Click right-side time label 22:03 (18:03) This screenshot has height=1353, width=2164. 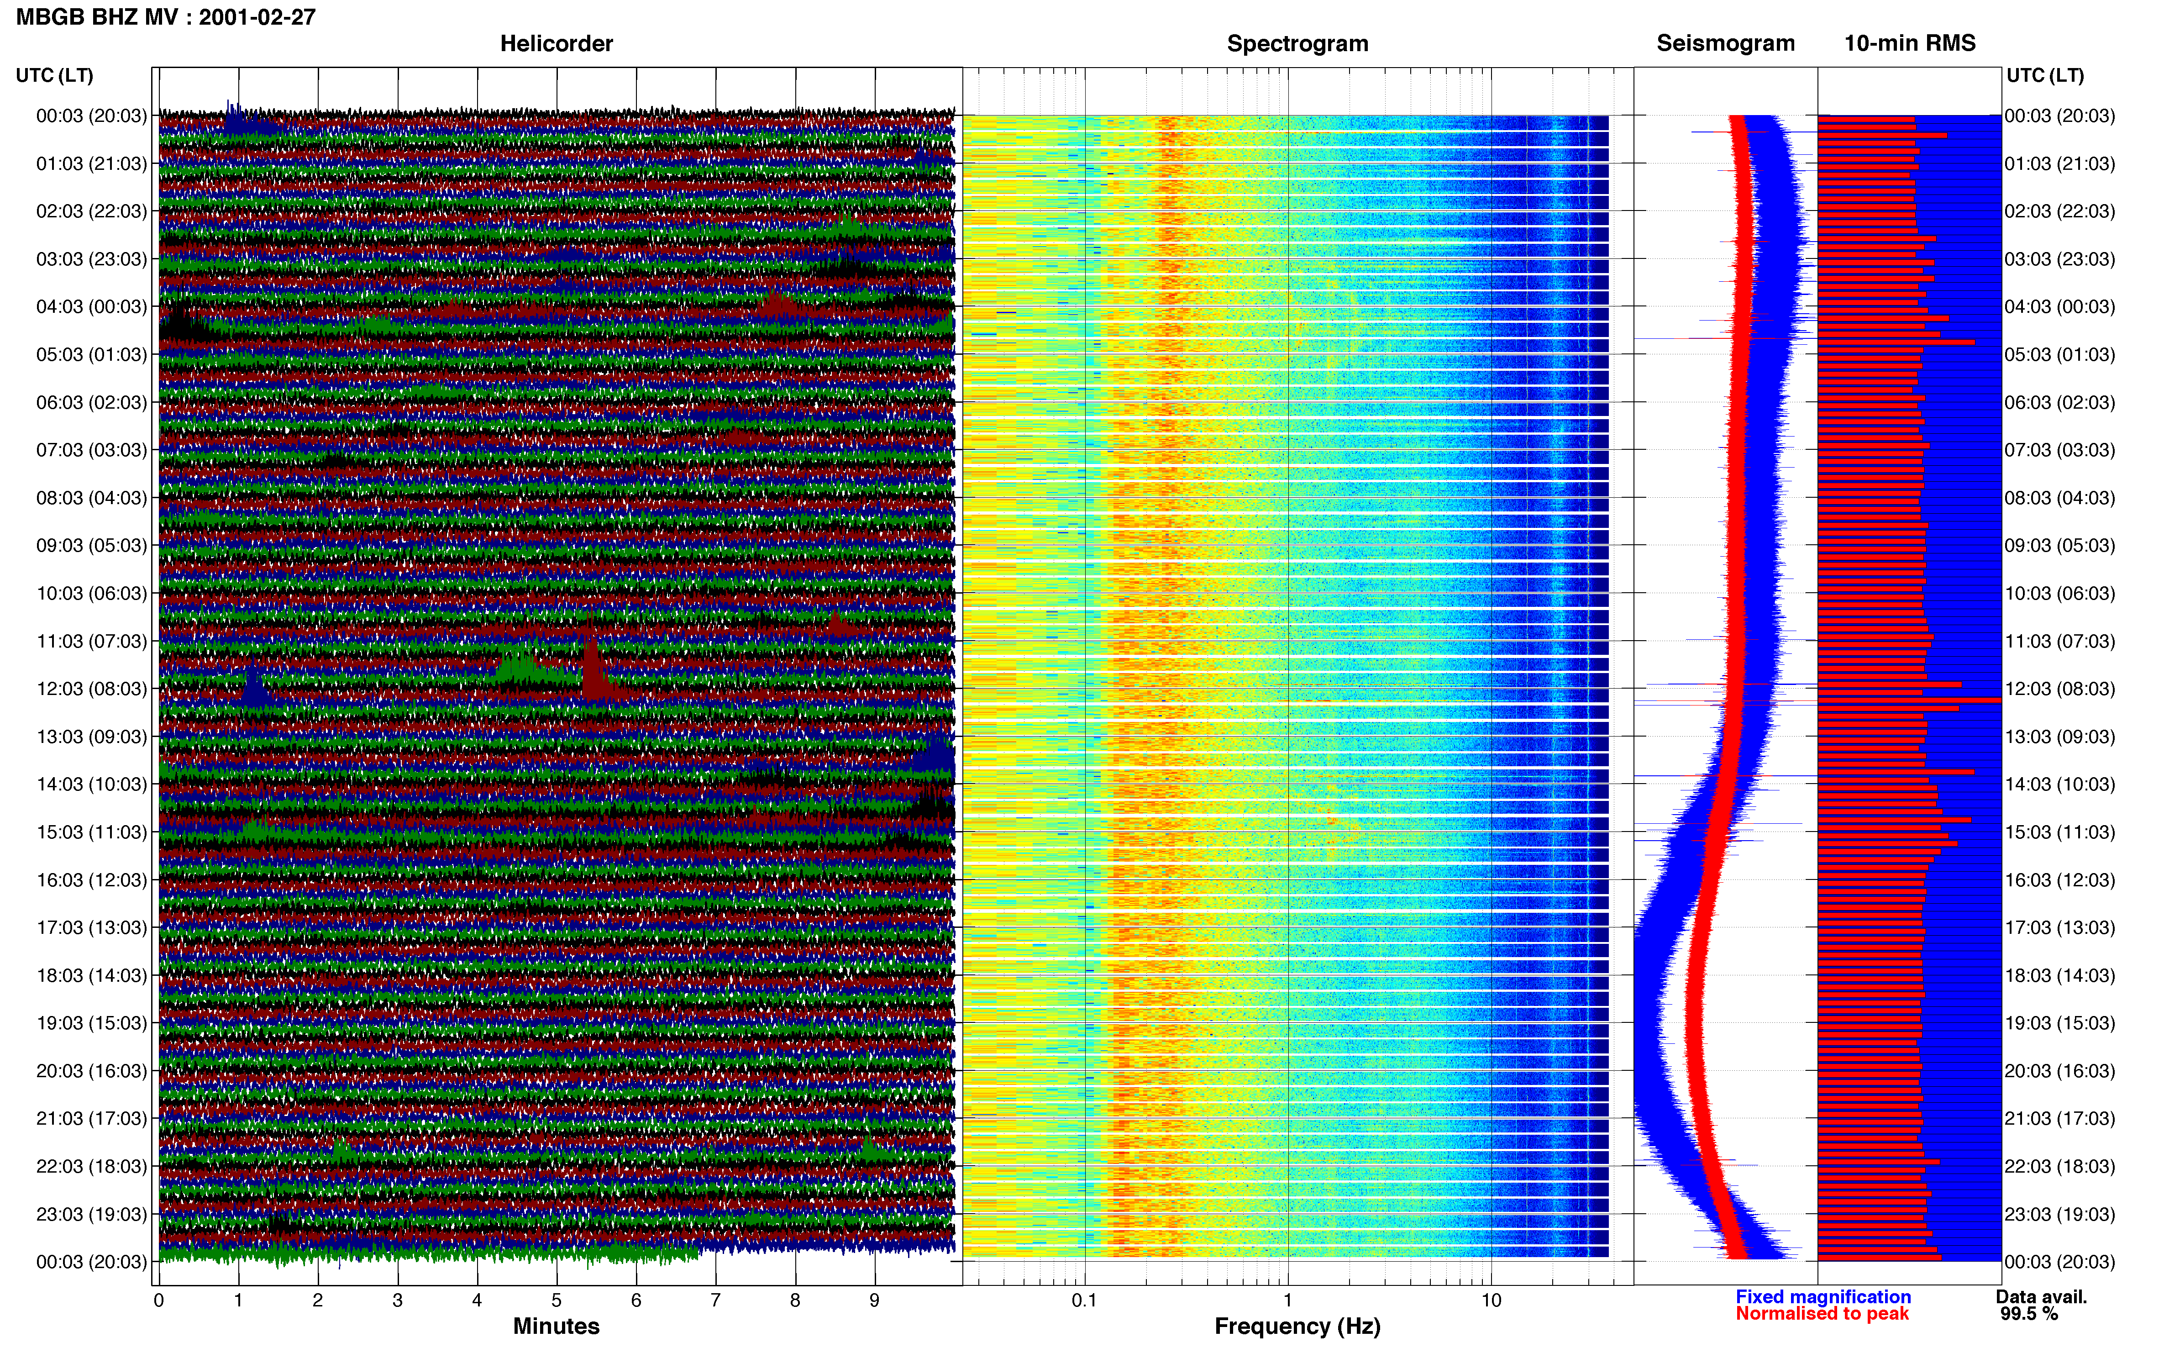point(2059,1167)
